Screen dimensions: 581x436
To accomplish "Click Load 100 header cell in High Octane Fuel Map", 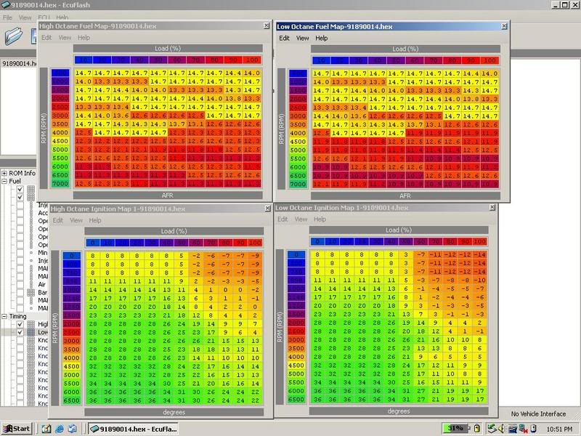I will 252,60.
